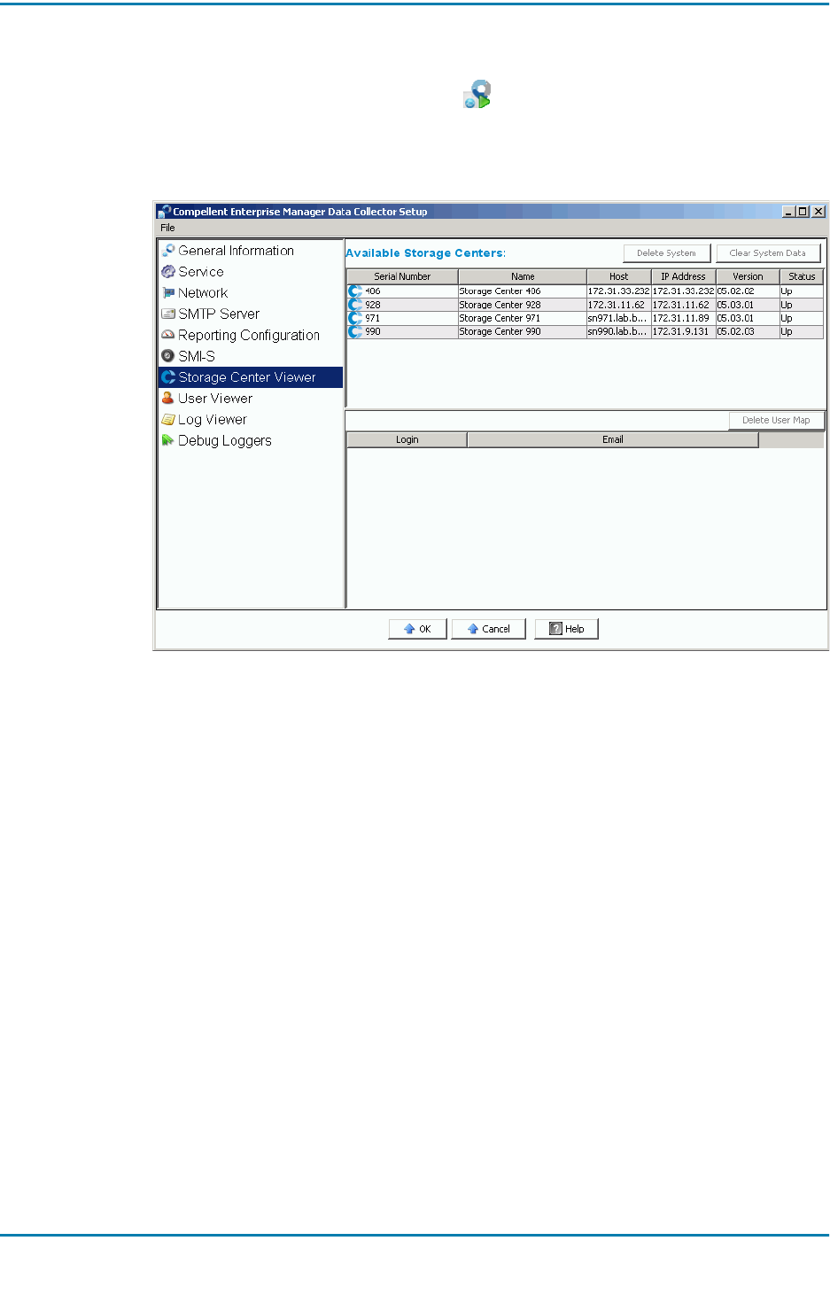Click host cell sn971.lab.b...
The image size is (830, 1295).
618,318
